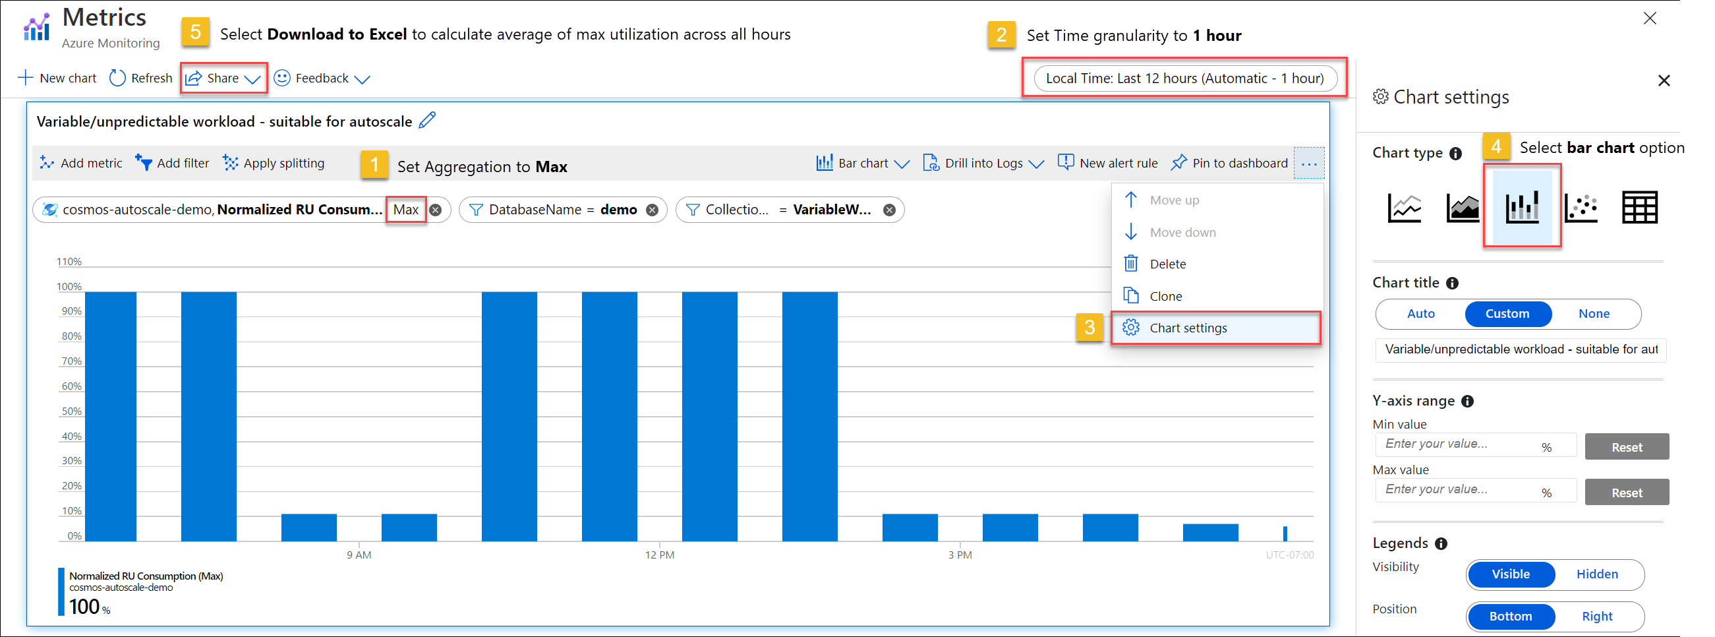Viewport: 1715px width, 637px height.
Task: Click the Y-axis Max value input field
Action: [x=1458, y=490]
